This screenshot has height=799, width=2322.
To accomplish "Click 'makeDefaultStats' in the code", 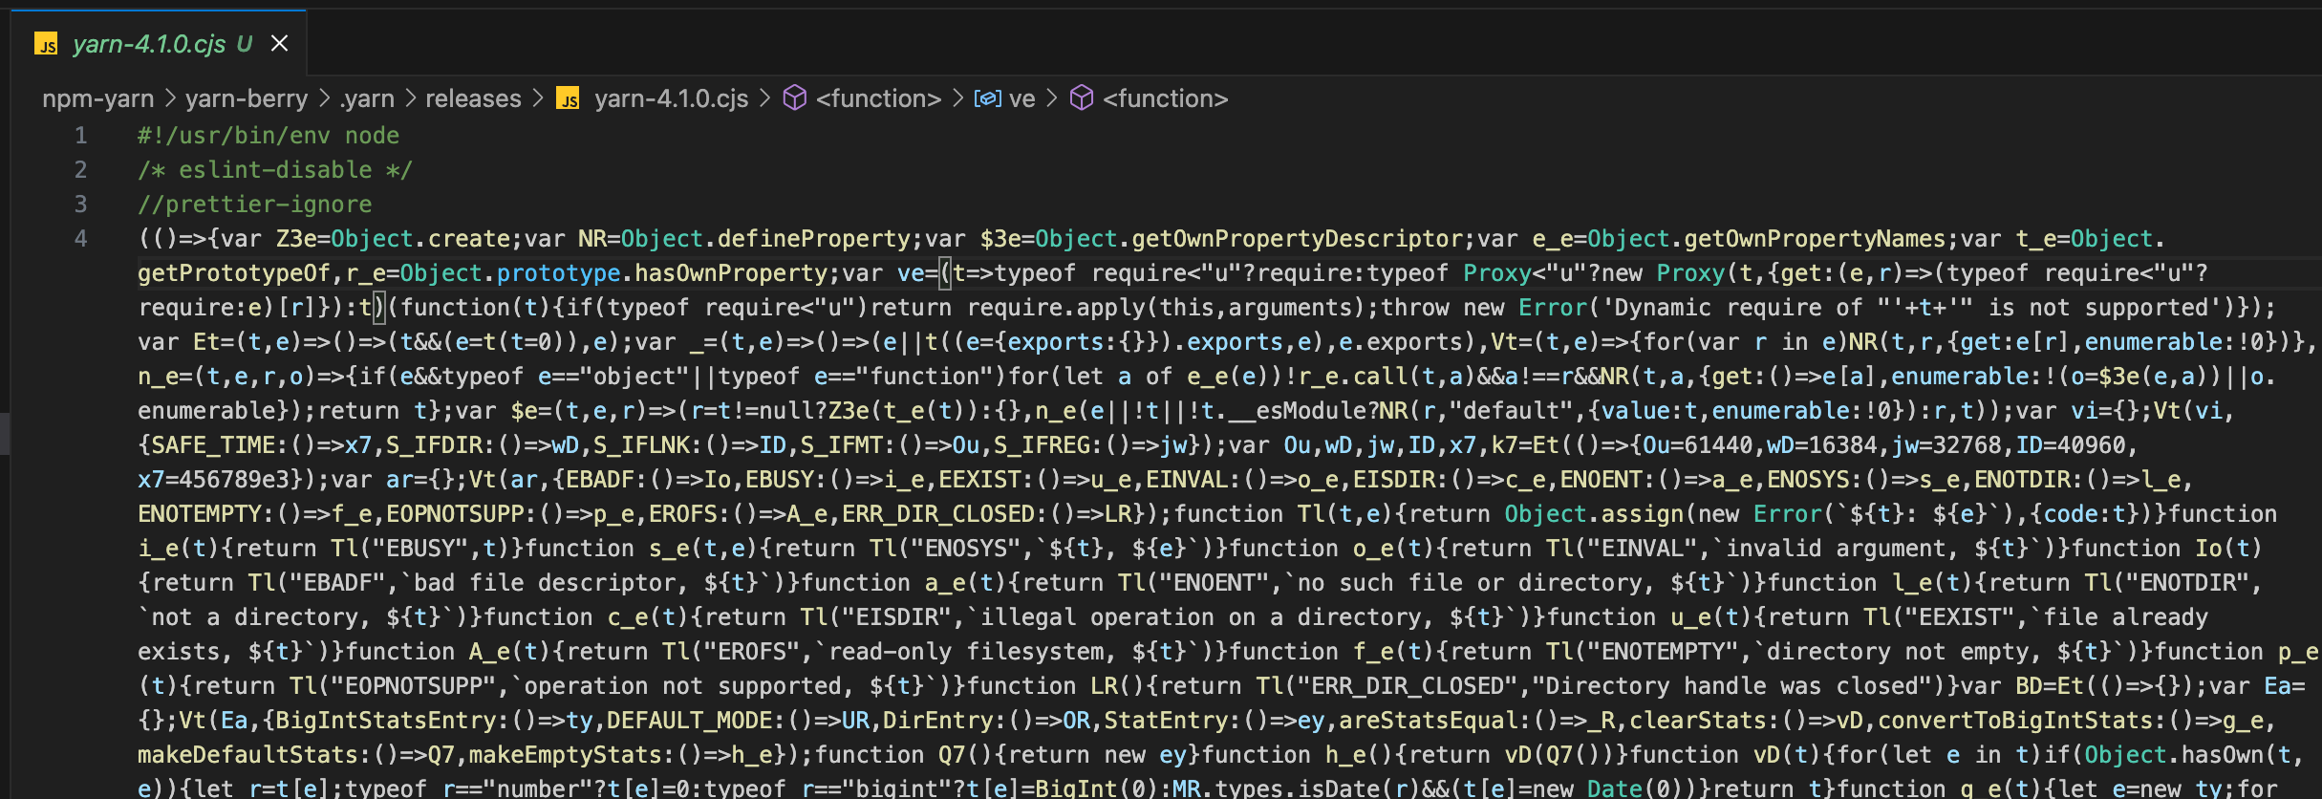I will (247, 755).
